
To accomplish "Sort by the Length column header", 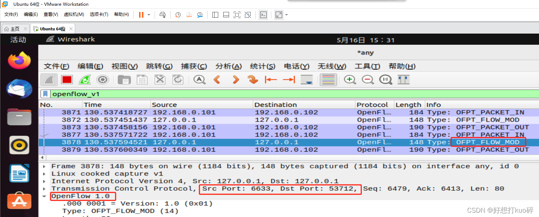I will [410, 105].
